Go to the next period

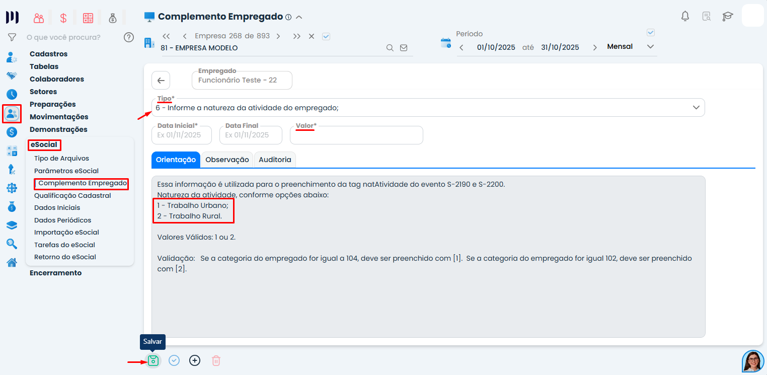pos(595,47)
